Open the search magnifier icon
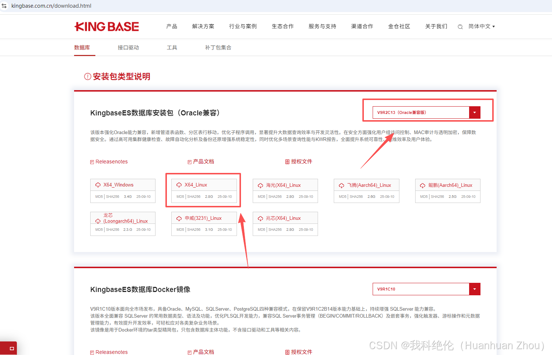The image size is (552, 355). [460, 27]
